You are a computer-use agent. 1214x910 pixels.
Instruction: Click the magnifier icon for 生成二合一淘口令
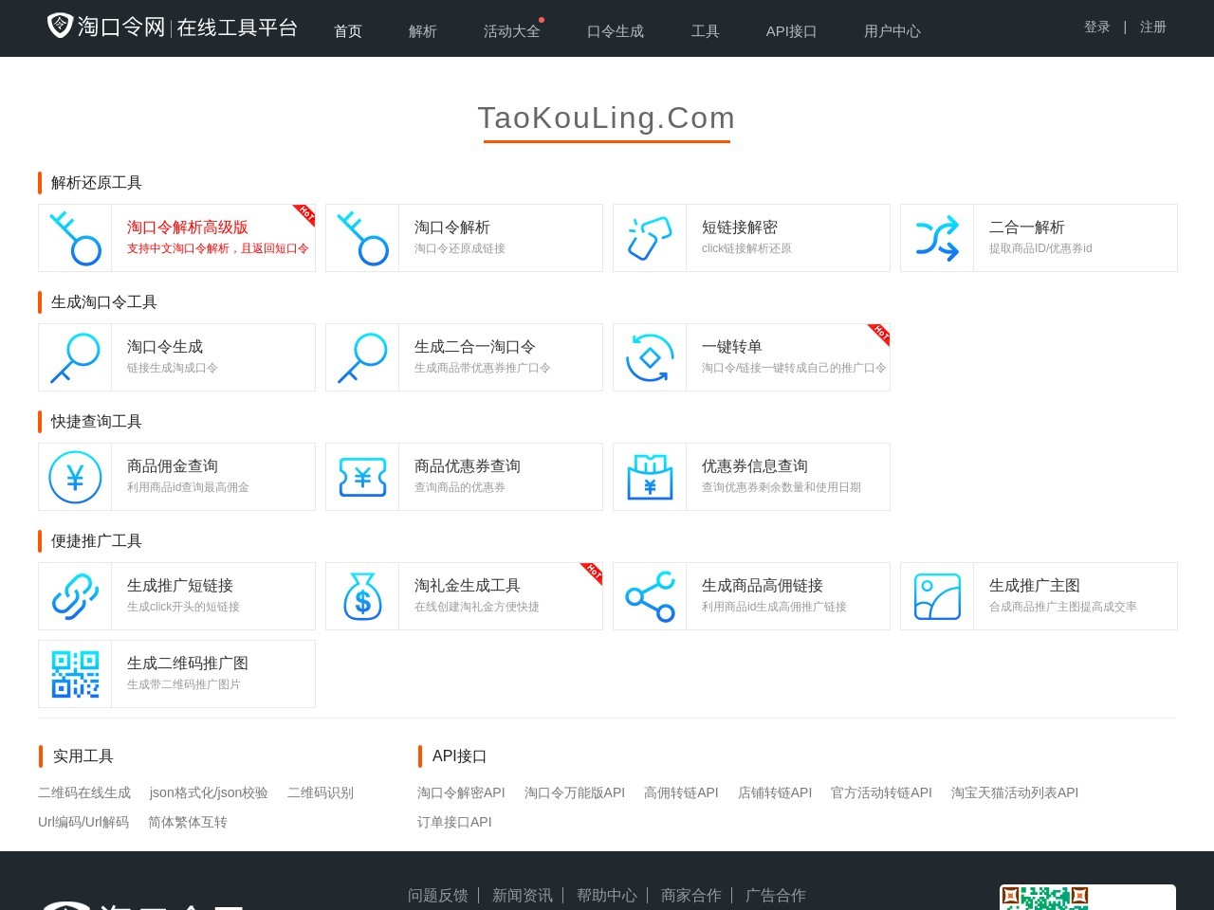click(x=362, y=357)
